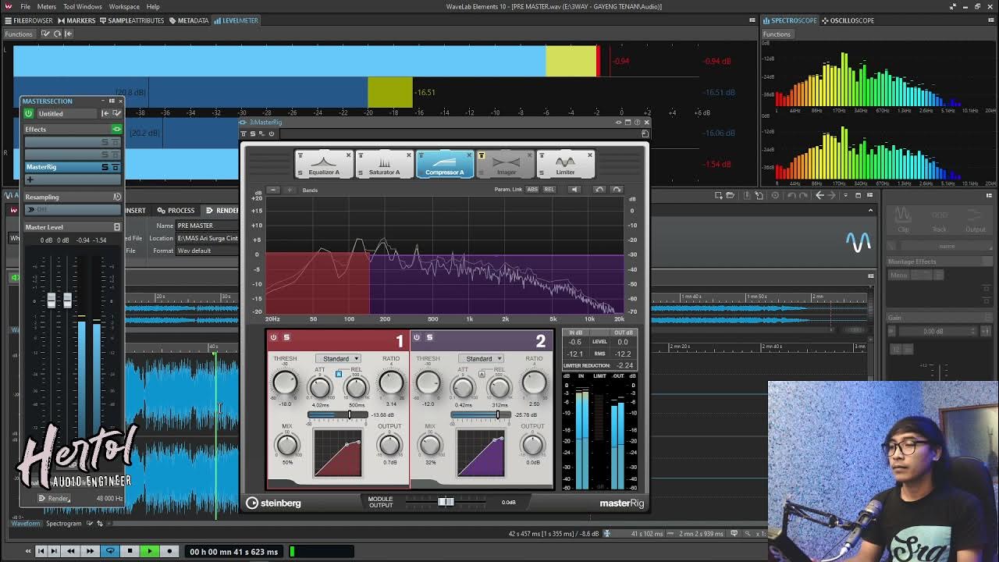Toggle auto release on band 1
Viewport: 999px width, 562px height.
[339, 375]
